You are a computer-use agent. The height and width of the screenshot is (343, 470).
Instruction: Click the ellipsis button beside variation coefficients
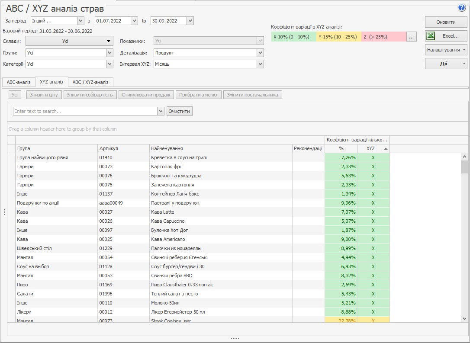tap(412, 37)
